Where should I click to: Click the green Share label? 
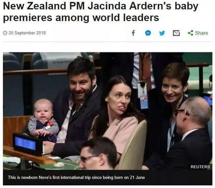(x=201, y=33)
